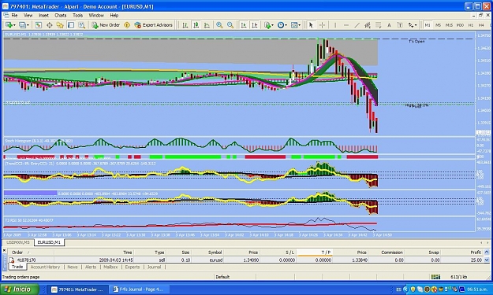Switch to H4 timeframe
493x295 pixels.
(481, 25)
